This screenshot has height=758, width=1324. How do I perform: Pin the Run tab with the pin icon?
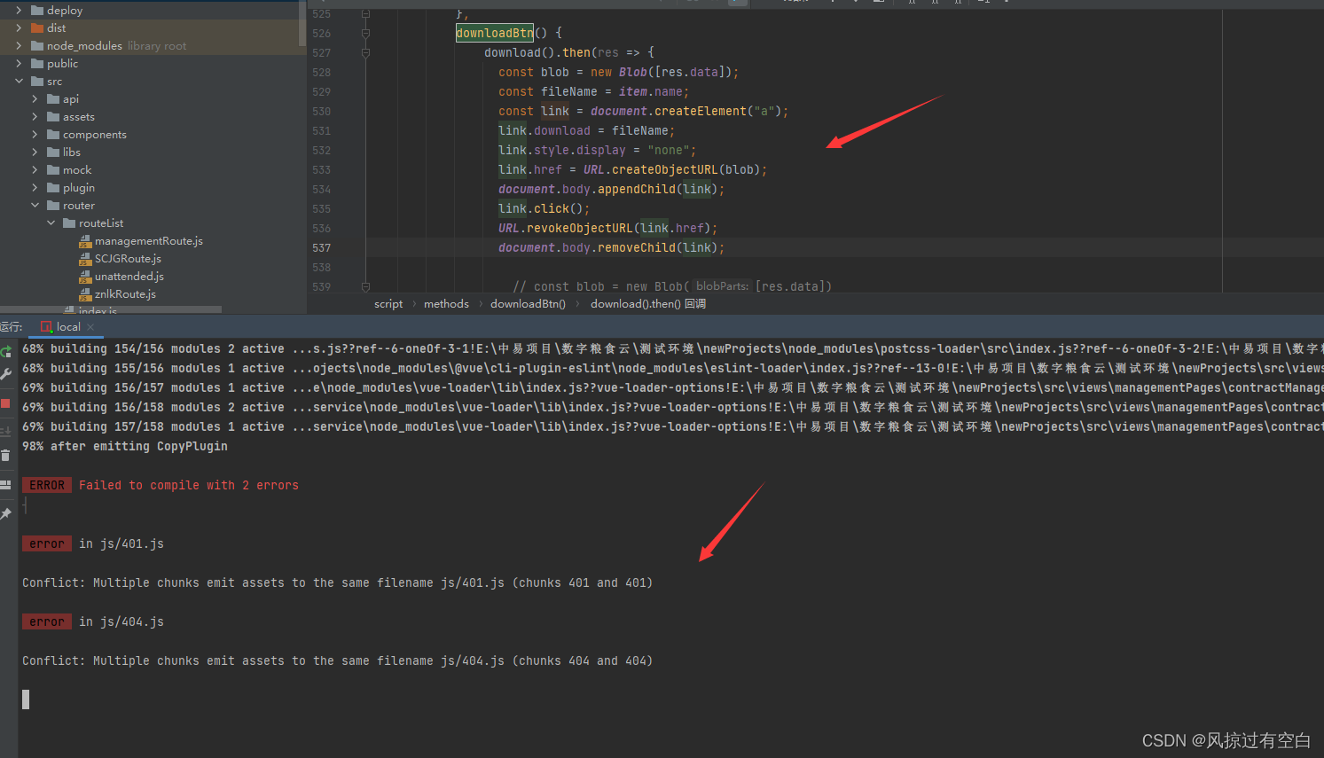pos(5,513)
